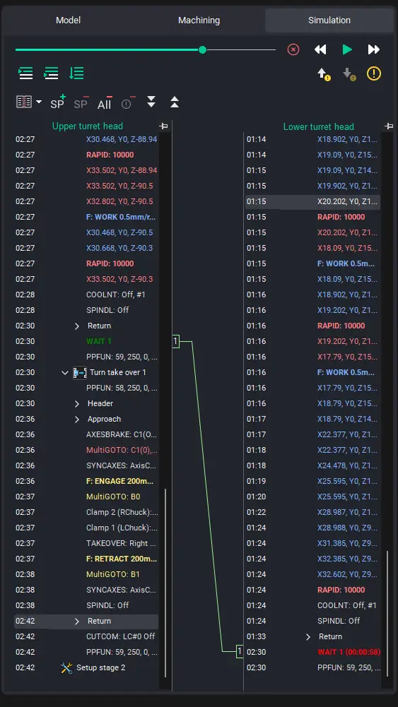Screen dimensions: 398x707
Task: Select lower turret RAPID: 10000 at 01:24
Action: coord(312,590)
